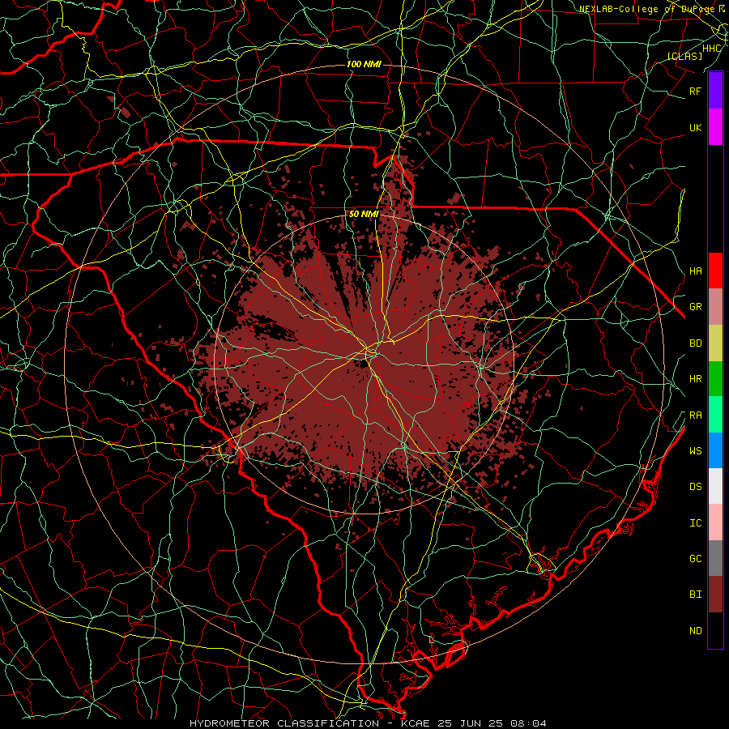Click the ND black legend swatch
This screenshot has height=729, width=729.
[x=715, y=630]
